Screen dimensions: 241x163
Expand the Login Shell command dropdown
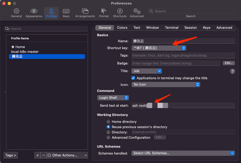point(113,98)
